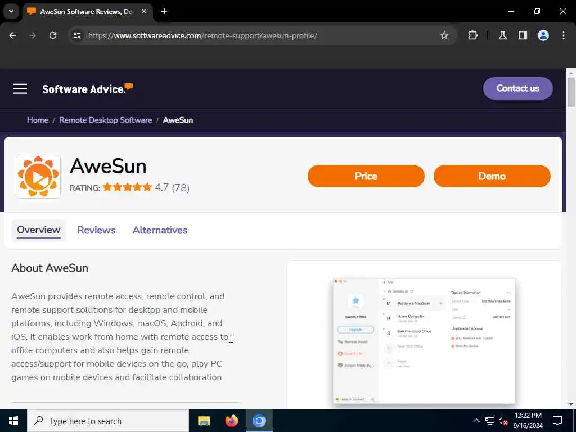Click the Chrome Labs flask icon
Viewport: 576px width, 432px height.
[503, 35]
